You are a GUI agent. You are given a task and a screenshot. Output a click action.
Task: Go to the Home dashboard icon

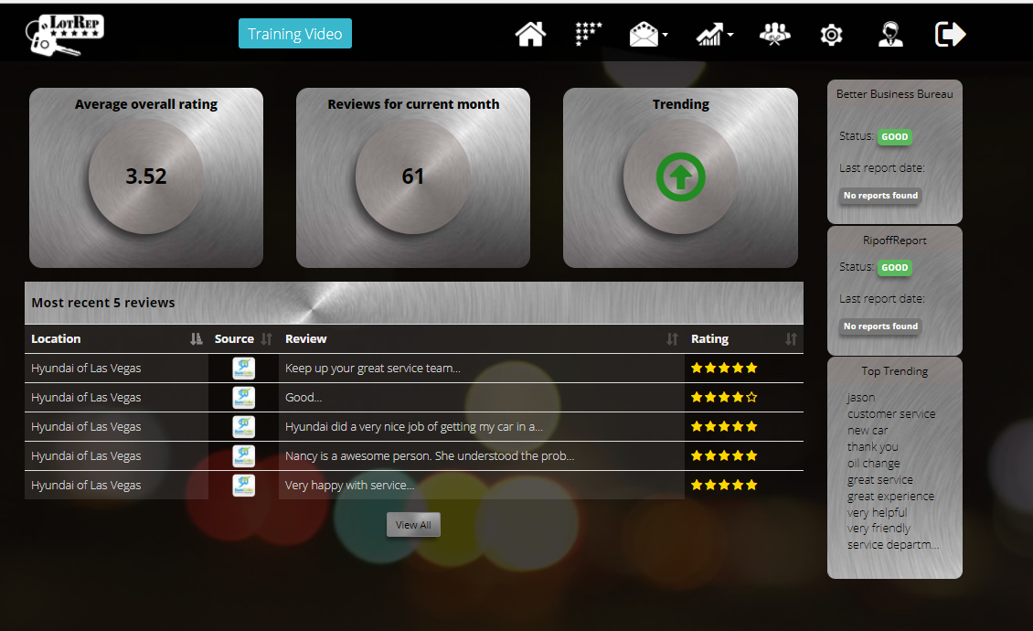pos(530,35)
